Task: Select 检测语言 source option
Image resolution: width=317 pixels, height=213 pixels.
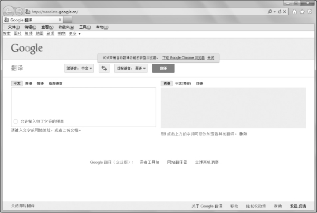Action: [x=55, y=83]
